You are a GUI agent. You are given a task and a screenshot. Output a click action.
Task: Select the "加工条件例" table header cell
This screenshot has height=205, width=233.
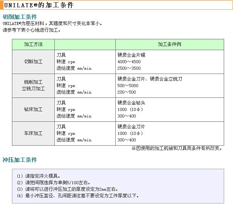tap(169, 44)
